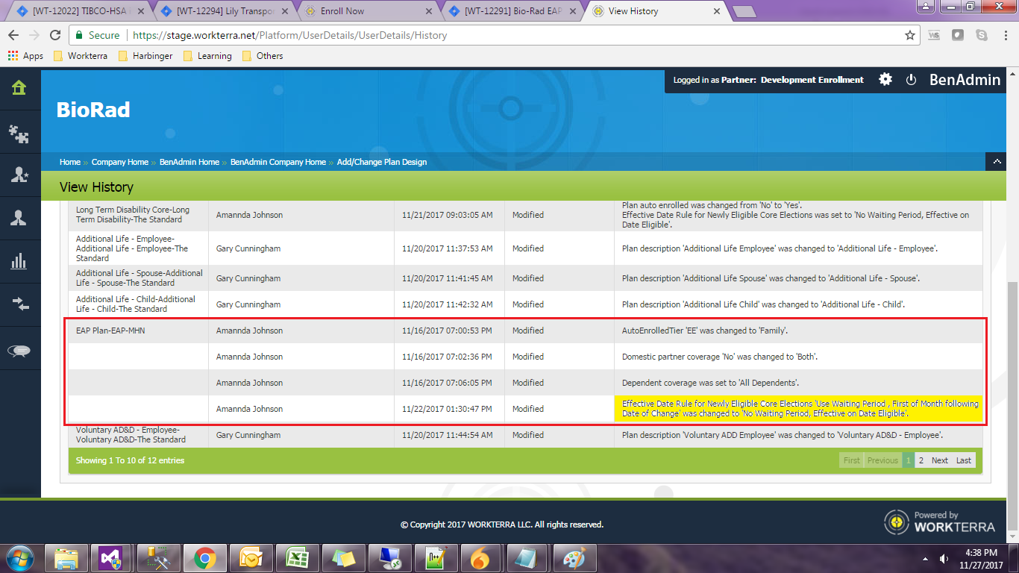Screen dimensions: 1019x573
Task: Open Windows Start menu
Action: point(19,558)
